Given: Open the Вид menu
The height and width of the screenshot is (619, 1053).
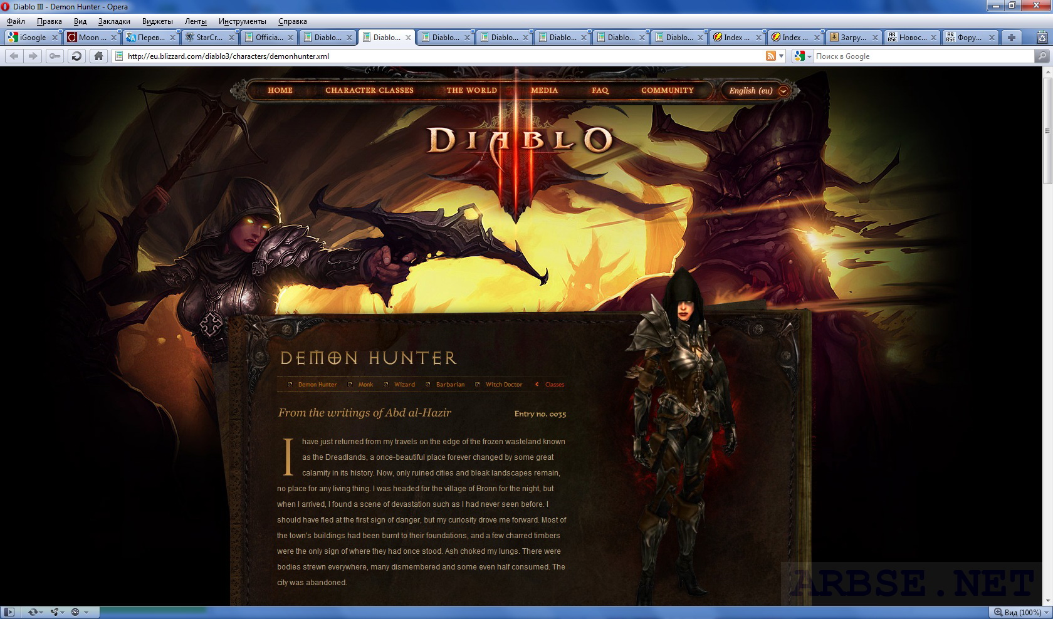Looking at the screenshot, I should click(80, 21).
